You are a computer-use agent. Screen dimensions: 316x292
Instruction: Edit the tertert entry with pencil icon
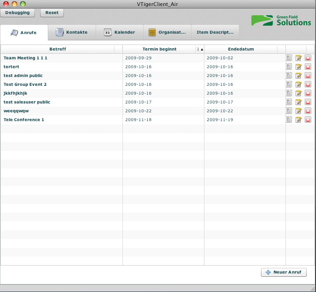(x=298, y=67)
